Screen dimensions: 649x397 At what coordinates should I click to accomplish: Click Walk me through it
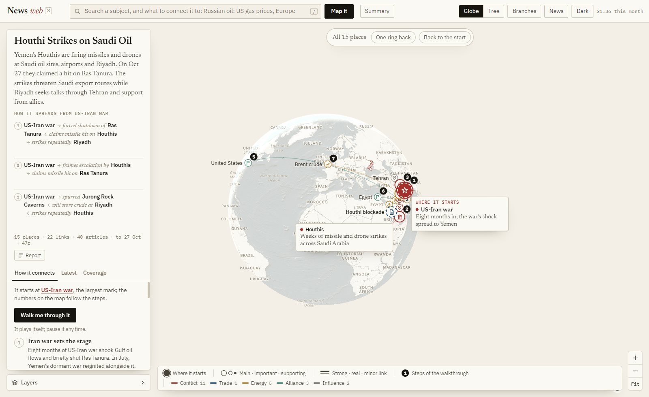point(45,315)
